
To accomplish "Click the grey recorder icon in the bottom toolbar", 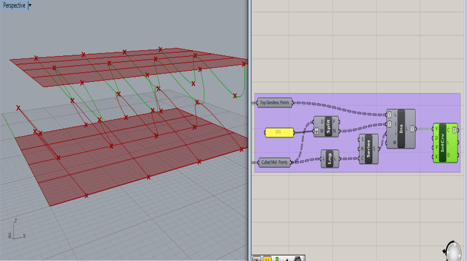I will point(257,258).
